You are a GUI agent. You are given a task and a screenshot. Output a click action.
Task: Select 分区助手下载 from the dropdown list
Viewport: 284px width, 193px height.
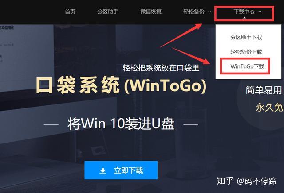[246, 38]
